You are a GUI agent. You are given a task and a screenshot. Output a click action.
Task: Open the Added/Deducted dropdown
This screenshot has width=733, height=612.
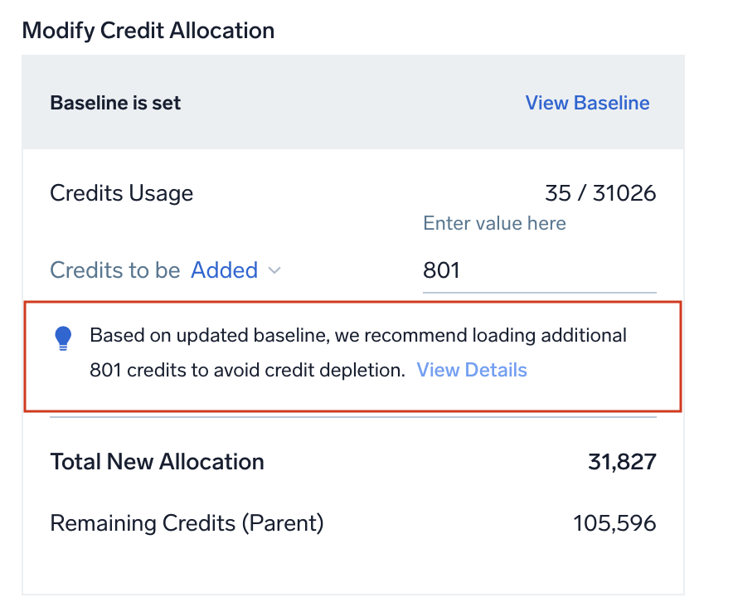coord(235,270)
